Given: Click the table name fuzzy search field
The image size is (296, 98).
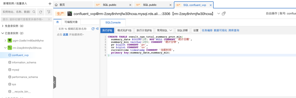Looking at the screenshot, I should pos(74,29).
